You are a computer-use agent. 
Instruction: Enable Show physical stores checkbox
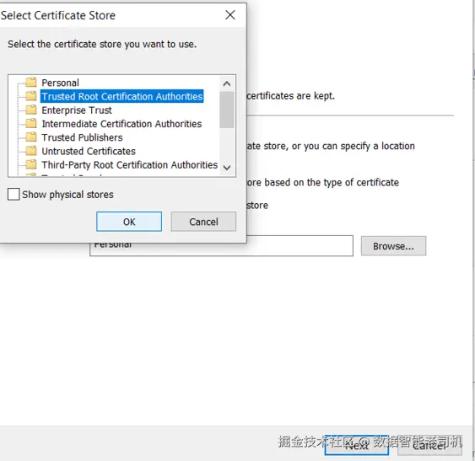click(x=13, y=195)
